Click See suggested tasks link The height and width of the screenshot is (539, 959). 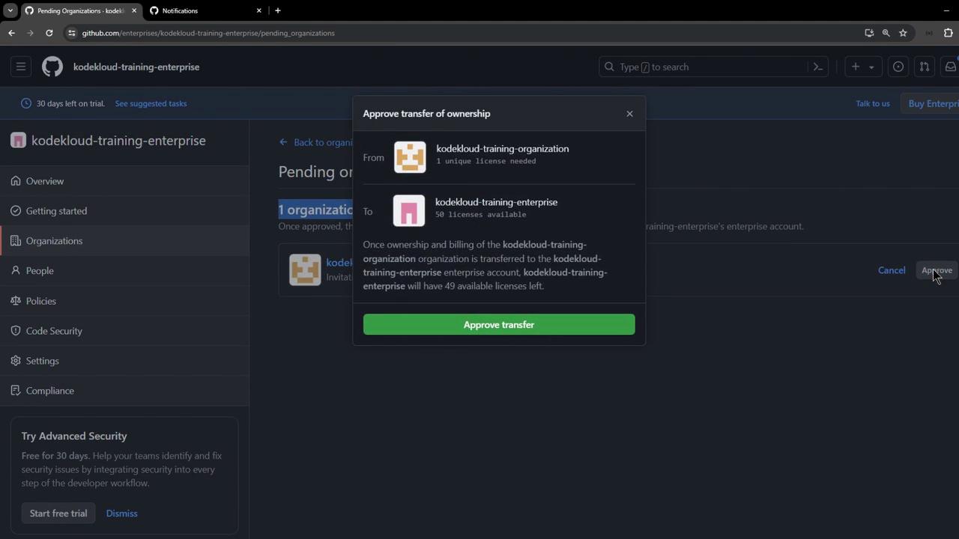point(151,103)
